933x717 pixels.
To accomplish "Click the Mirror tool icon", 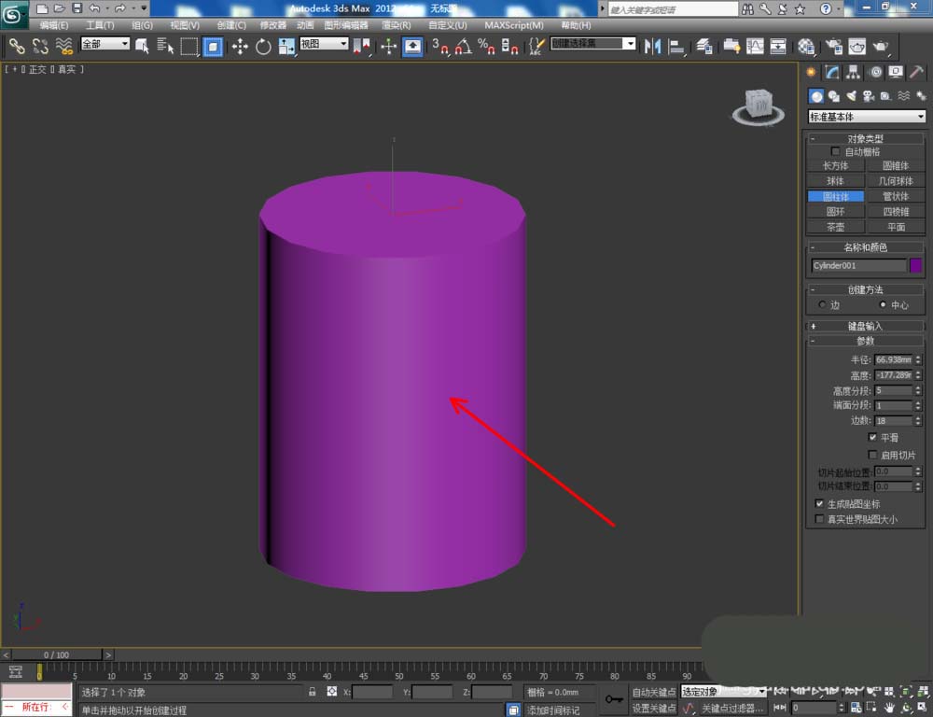I will click(x=653, y=46).
